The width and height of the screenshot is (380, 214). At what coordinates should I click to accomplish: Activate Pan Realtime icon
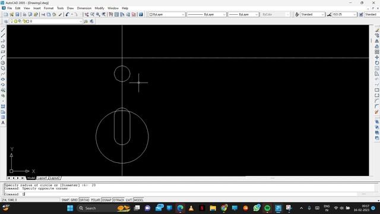(87, 14)
